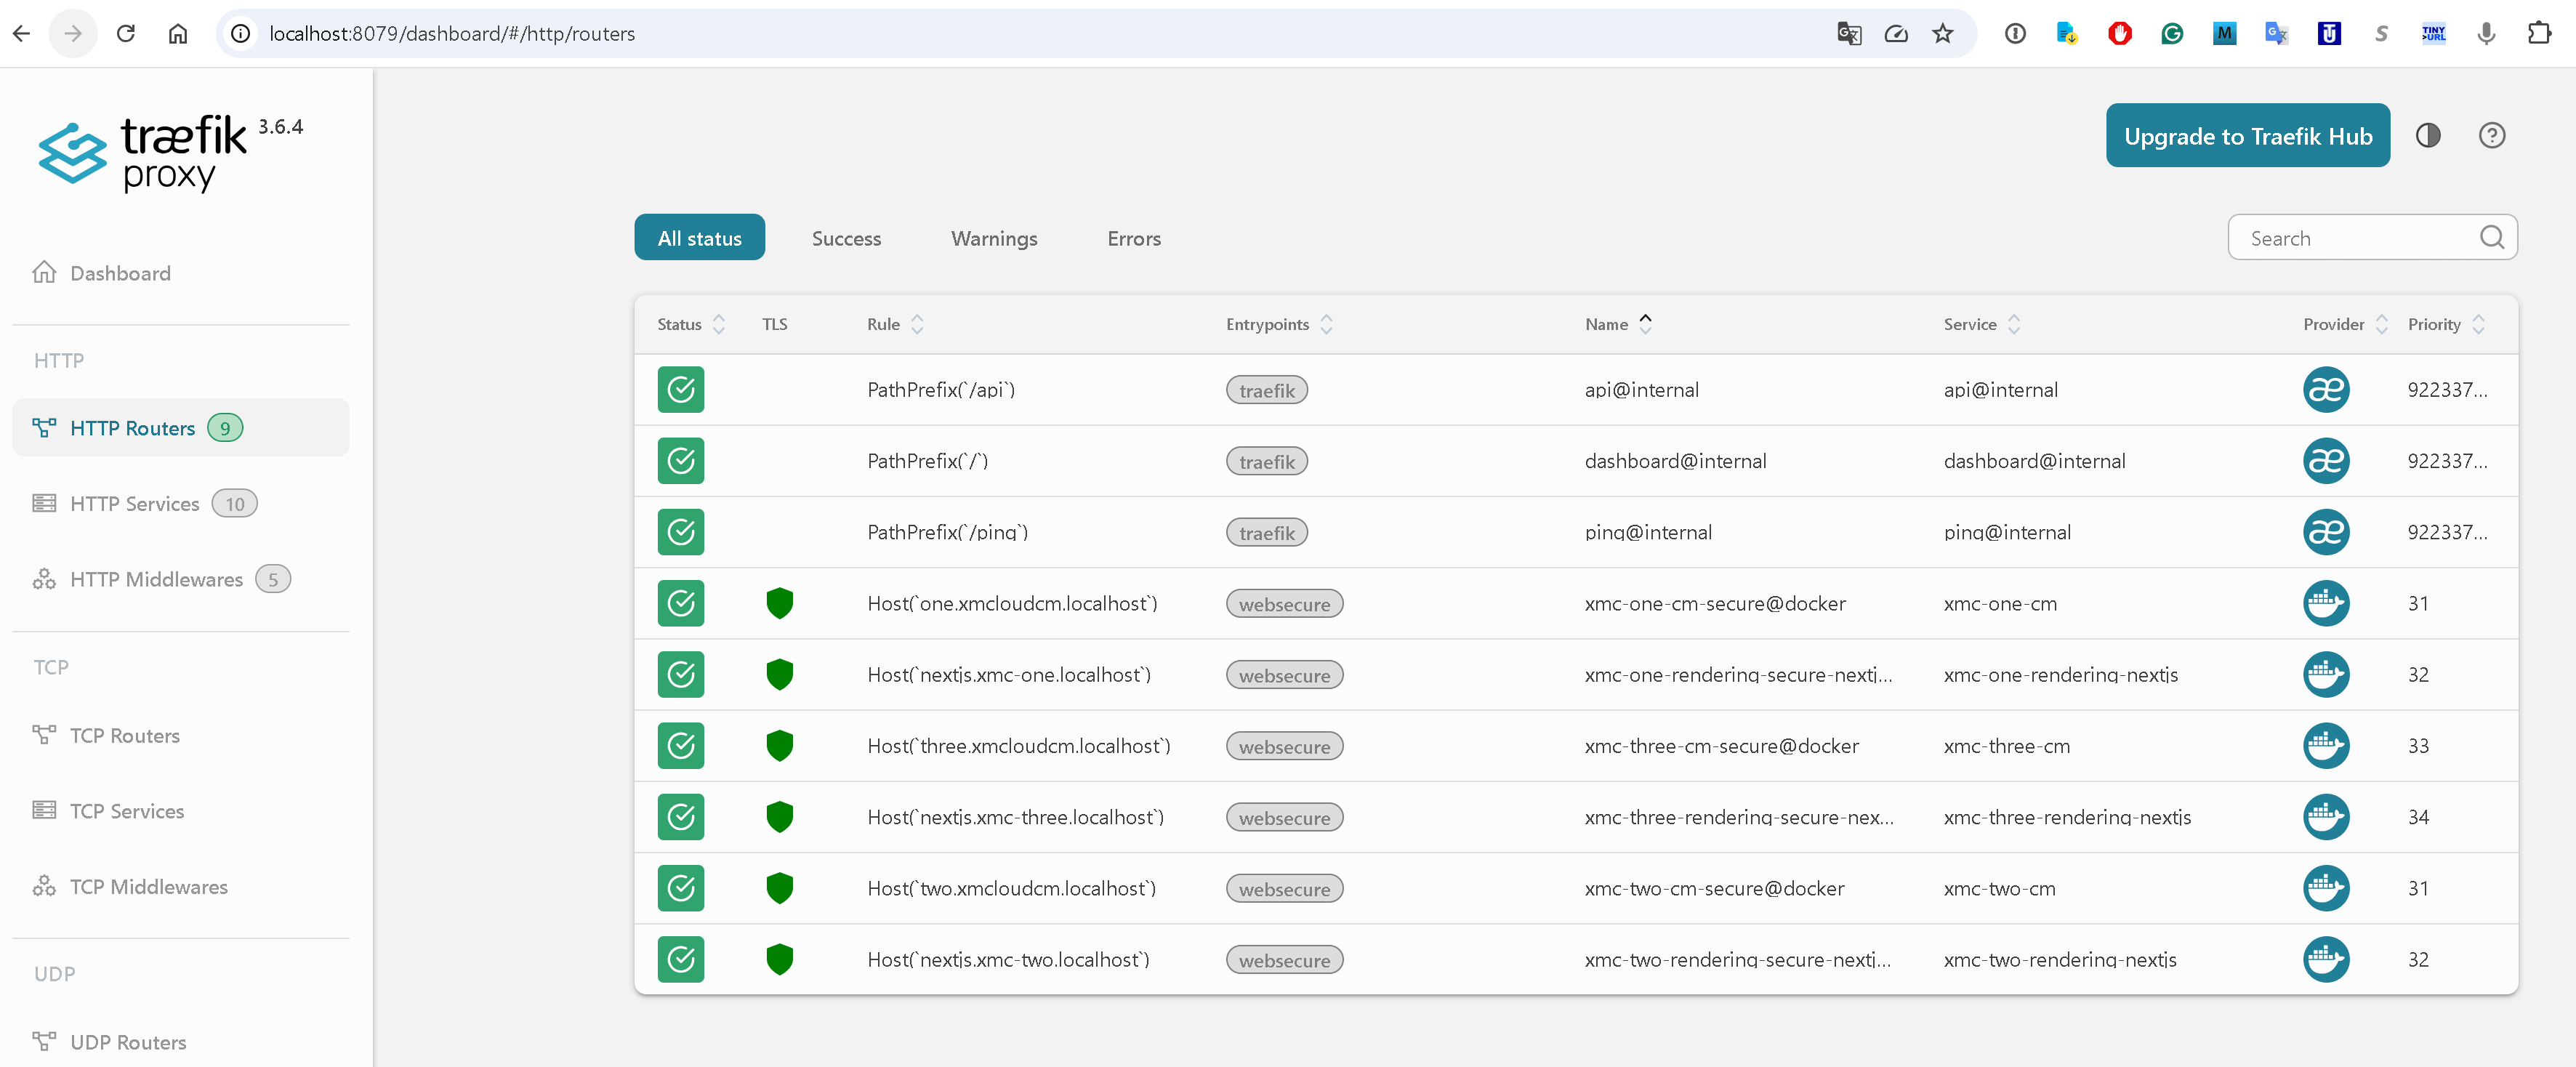
Task: Click the Docker provider icon for xmc-three-cm-secure
Action: pyautogui.click(x=2325, y=745)
